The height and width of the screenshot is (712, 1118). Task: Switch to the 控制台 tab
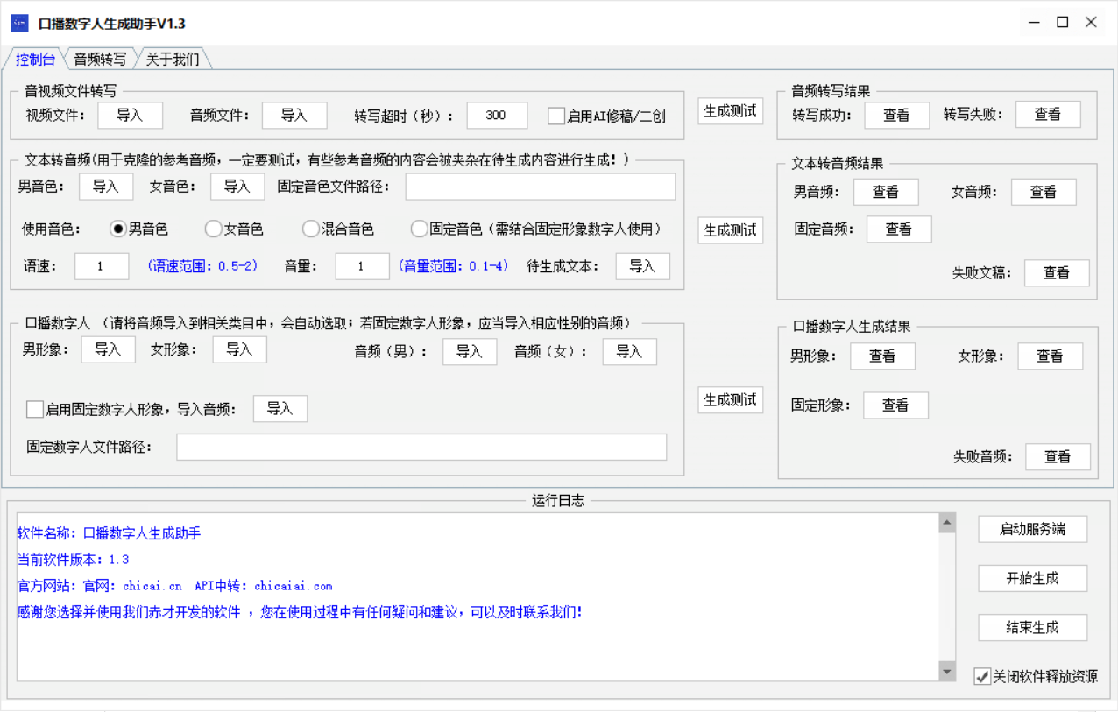coord(35,60)
